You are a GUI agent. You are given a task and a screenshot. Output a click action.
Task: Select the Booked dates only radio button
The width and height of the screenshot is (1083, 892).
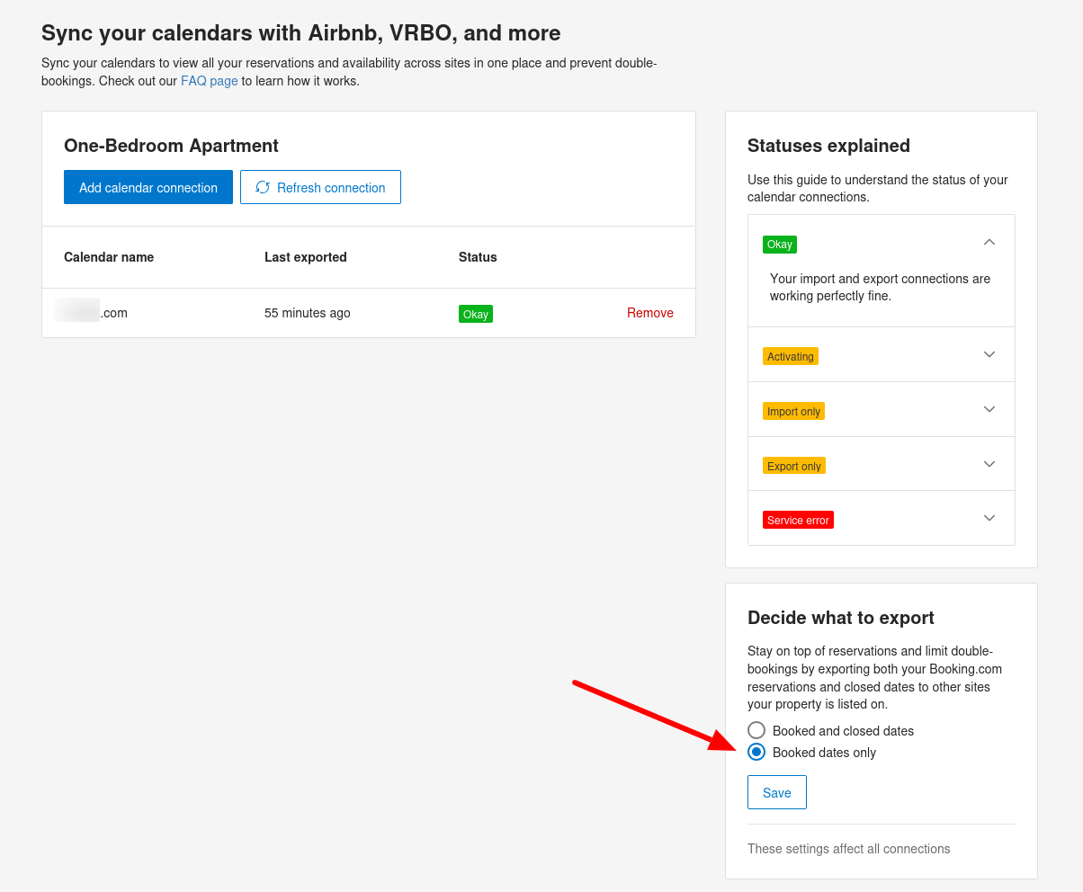point(756,752)
